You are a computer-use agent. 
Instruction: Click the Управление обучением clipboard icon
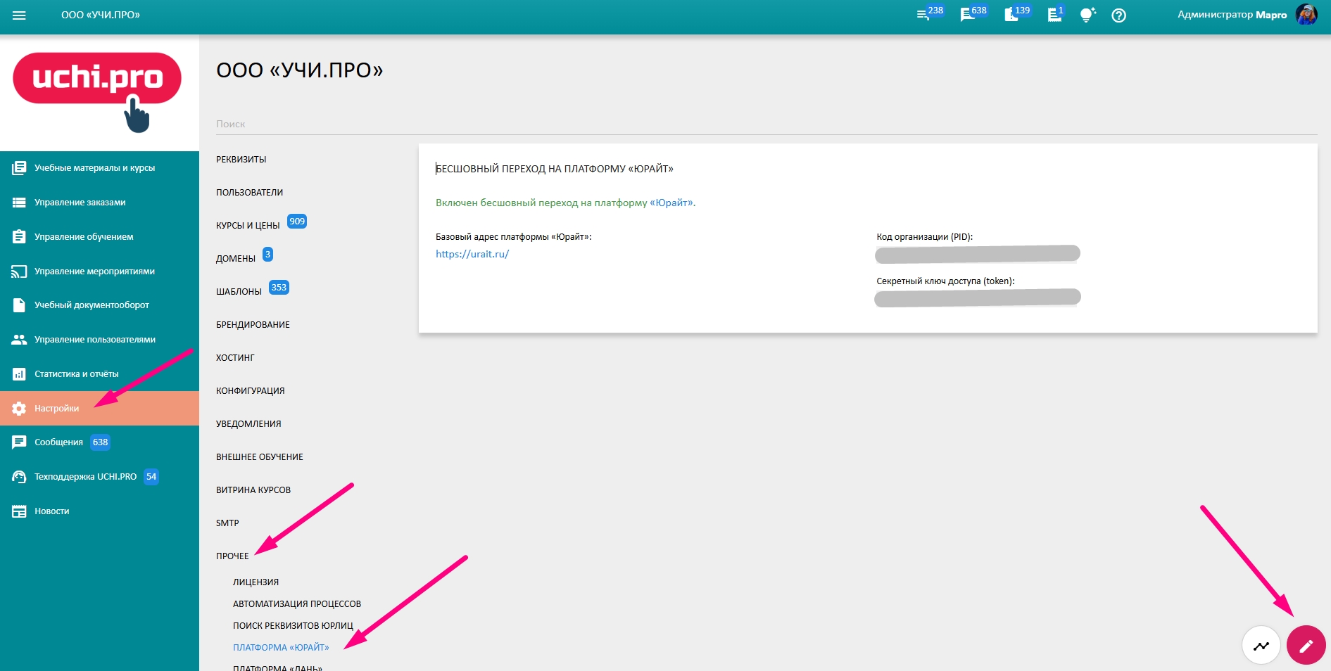19,237
